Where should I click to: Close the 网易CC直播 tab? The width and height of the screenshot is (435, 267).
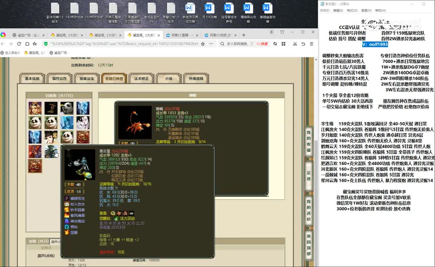(197, 35)
